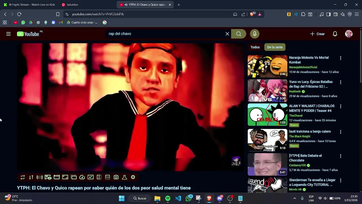This screenshot has width=362, height=204.
Task: Open the ALAN Y WALMAT CHABALOS thumbnail
Action: coord(267,114)
